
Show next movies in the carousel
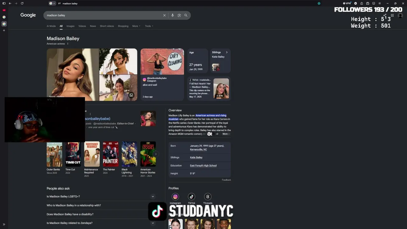pyautogui.click(x=155, y=154)
